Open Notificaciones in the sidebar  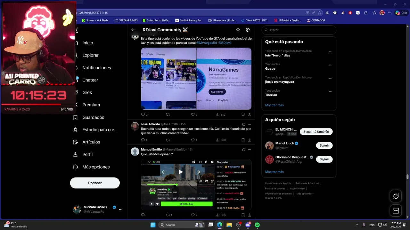tap(97, 67)
